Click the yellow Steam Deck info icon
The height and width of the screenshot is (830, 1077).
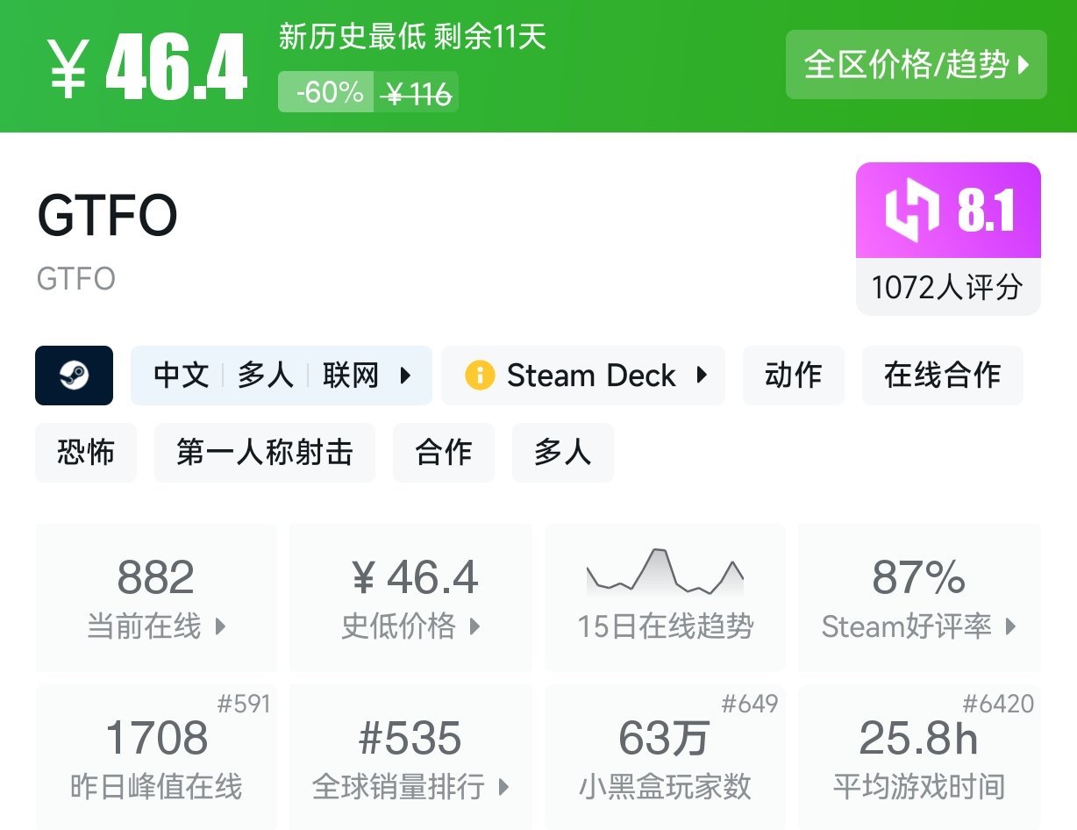pos(480,376)
